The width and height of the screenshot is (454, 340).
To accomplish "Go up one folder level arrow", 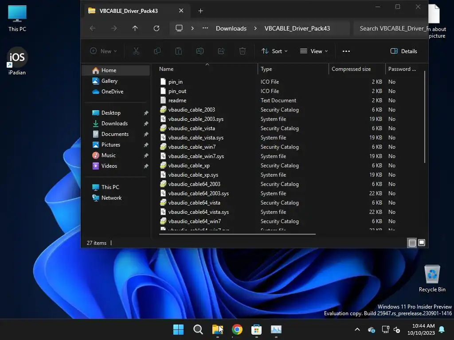I will coord(135,28).
